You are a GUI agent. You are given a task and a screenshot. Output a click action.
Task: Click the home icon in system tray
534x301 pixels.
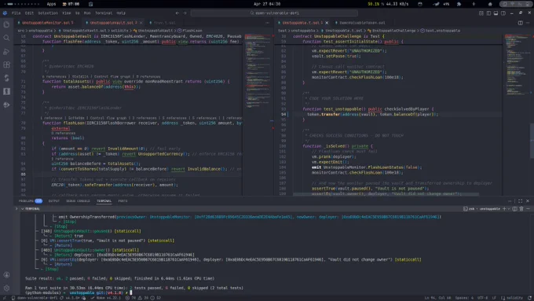(x=490, y=4)
